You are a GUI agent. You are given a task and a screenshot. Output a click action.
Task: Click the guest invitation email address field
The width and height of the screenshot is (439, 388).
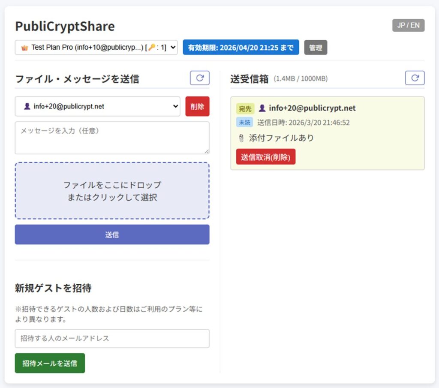tap(112, 338)
